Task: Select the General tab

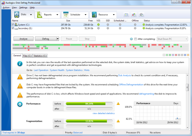Action: (x=17, y=56)
